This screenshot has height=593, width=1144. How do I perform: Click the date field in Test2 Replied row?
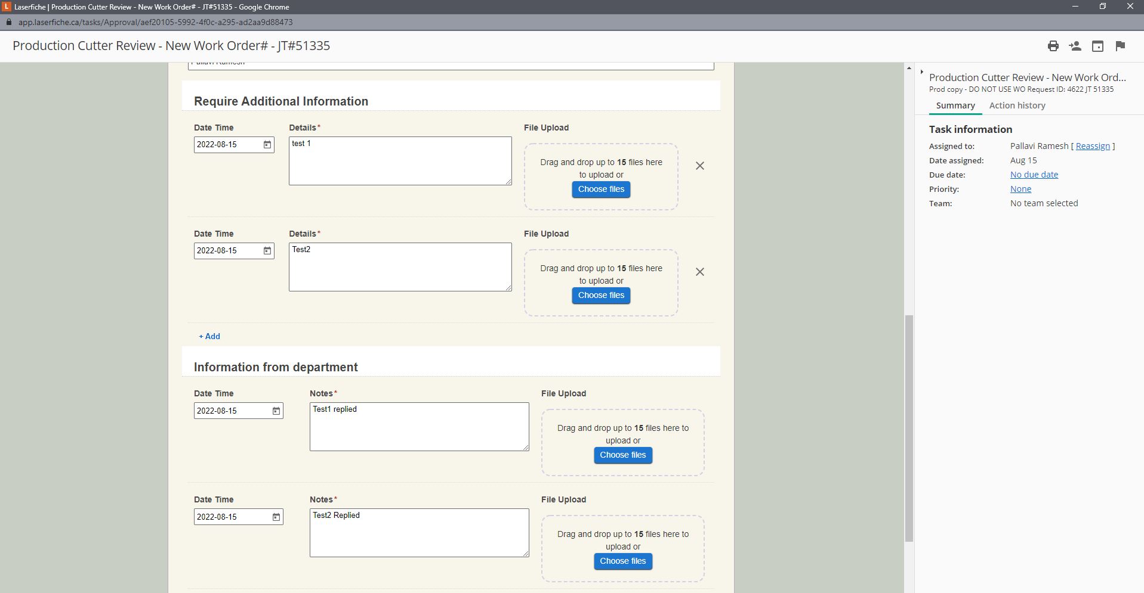(238, 517)
